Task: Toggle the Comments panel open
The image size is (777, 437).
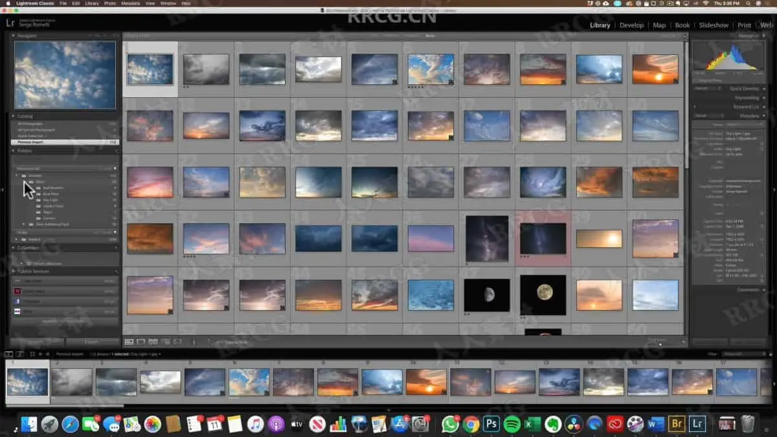Action: 748,289
